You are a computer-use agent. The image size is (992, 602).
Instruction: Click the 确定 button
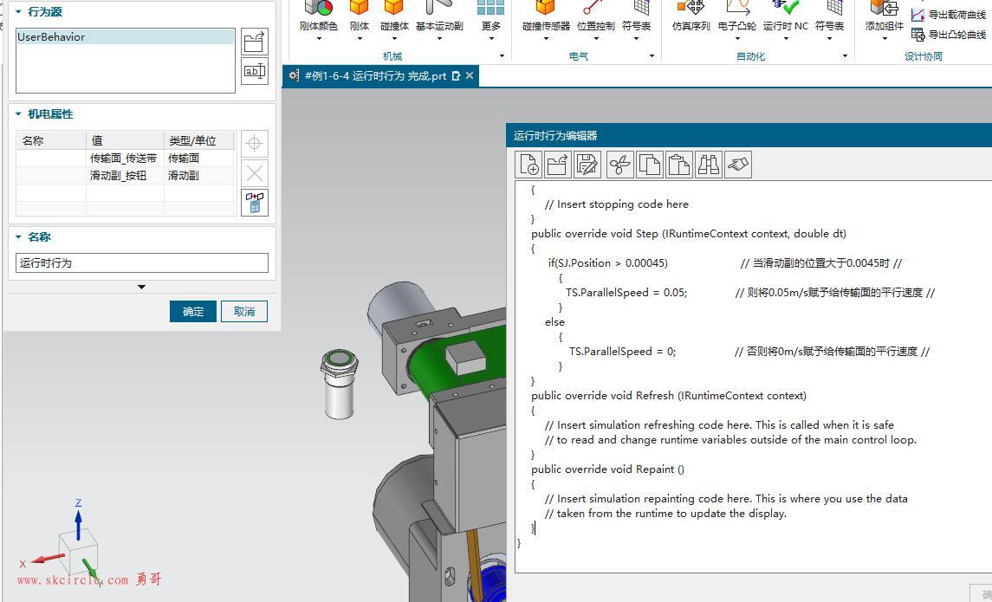coord(193,311)
